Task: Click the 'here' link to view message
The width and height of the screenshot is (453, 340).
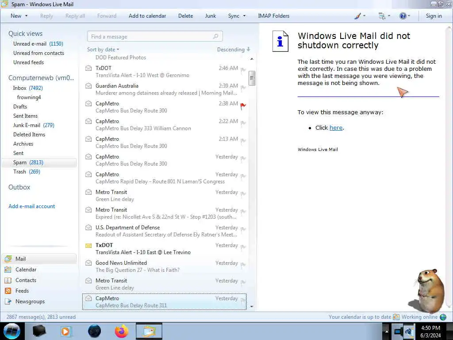Action: [x=336, y=128]
